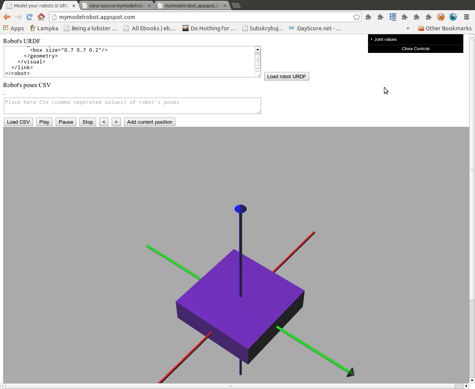Click the blue eye extension icon
The width and height of the screenshot is (475, 389).
pyautogui.click(x=453, y=17)
